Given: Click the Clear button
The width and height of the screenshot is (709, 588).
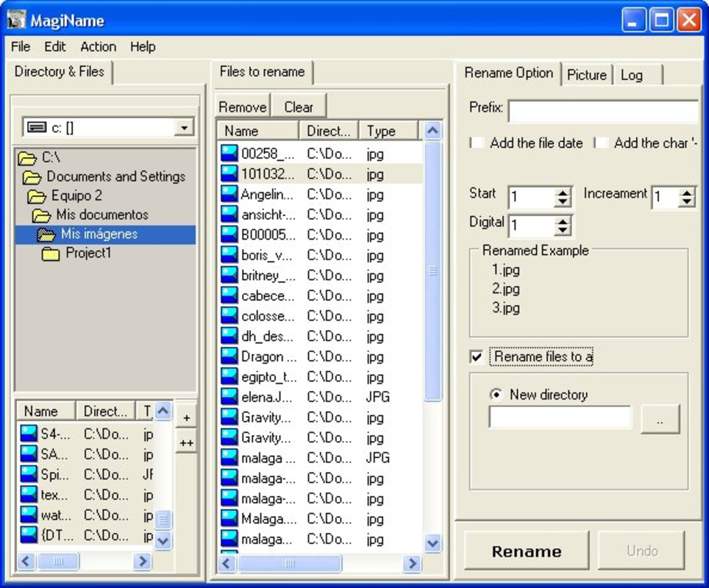Looking at the screenshot, I should click(299, 107).
